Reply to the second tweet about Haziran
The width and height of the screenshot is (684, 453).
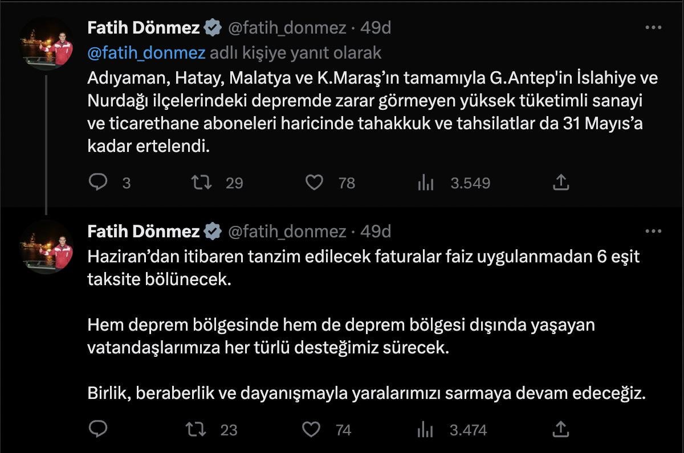point(99,429)
